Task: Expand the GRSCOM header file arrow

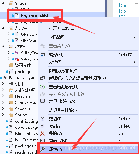Action: click(x=9, y=34)
